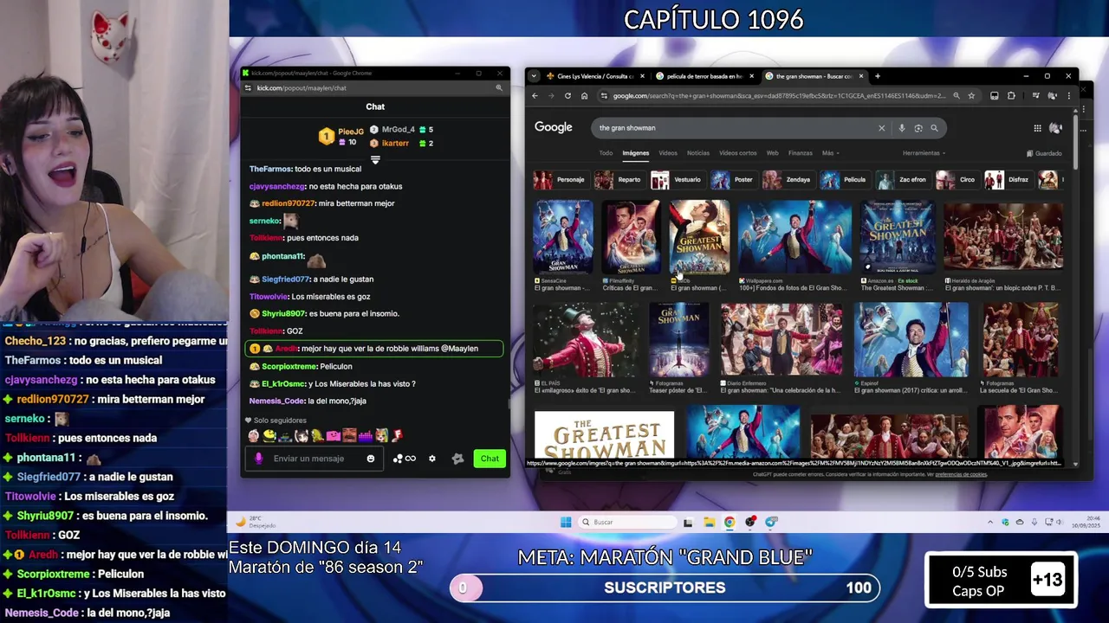Viewport: 1109px width, 623px height.
Task: Open Guardado saved items link
Action: click(x=1044, y=153)
